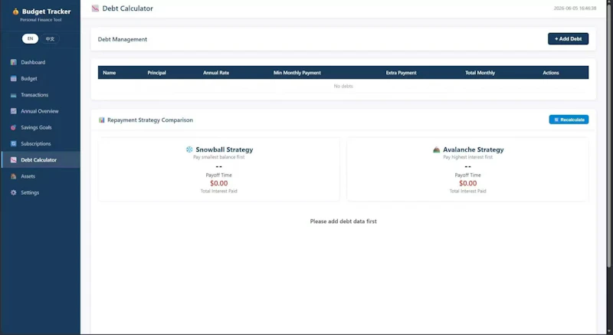The height and width of the screenshot is (335, 613).
Task: Click the Snowball Strategy card title
Action: tap(225, 149)
